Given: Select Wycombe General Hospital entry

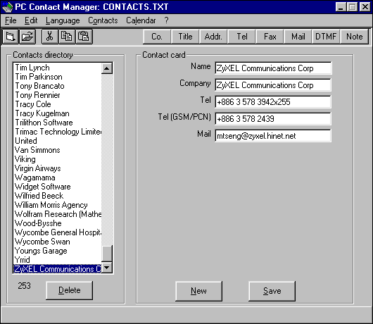Looking at the screenshot, I should 57,232.
